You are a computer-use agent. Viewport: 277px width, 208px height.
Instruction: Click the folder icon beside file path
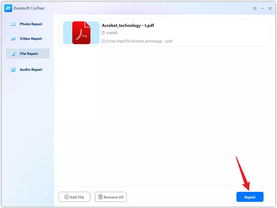(104, 41)
